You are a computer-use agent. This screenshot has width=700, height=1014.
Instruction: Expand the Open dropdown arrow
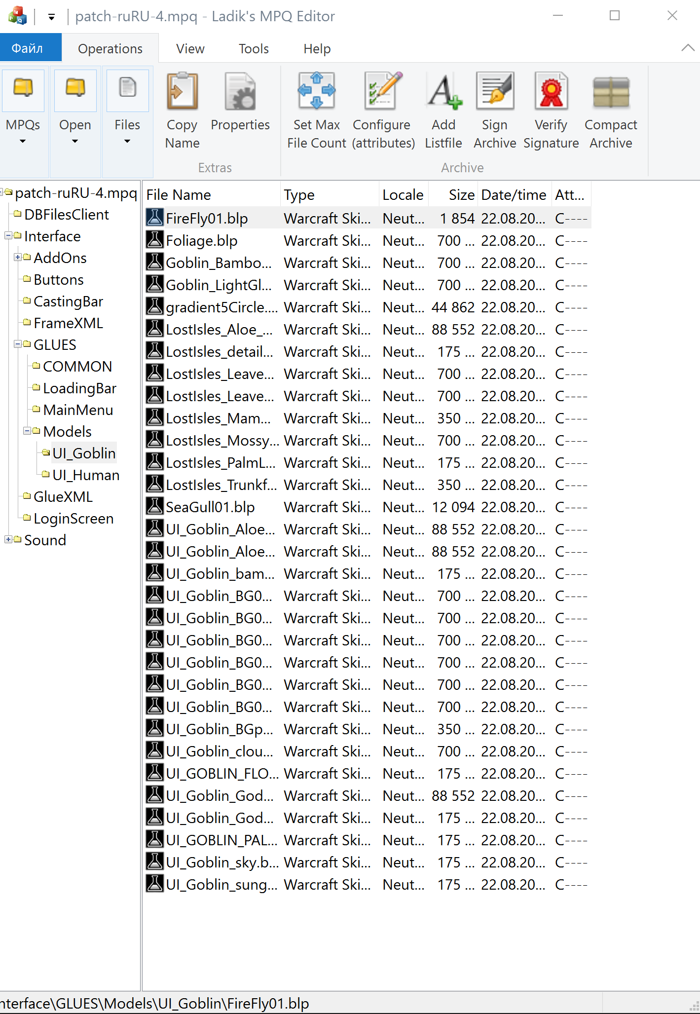(75, 142)
